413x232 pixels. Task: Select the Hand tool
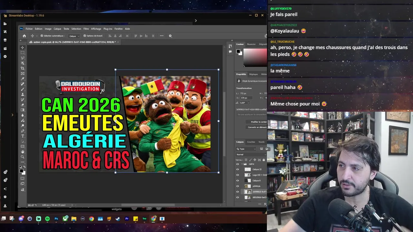coord(23,151)
